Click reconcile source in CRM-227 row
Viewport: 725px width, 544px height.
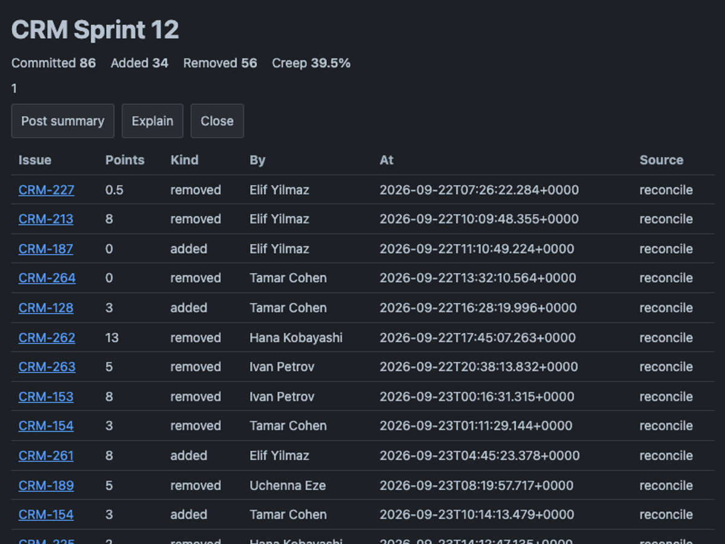(666, 190)
